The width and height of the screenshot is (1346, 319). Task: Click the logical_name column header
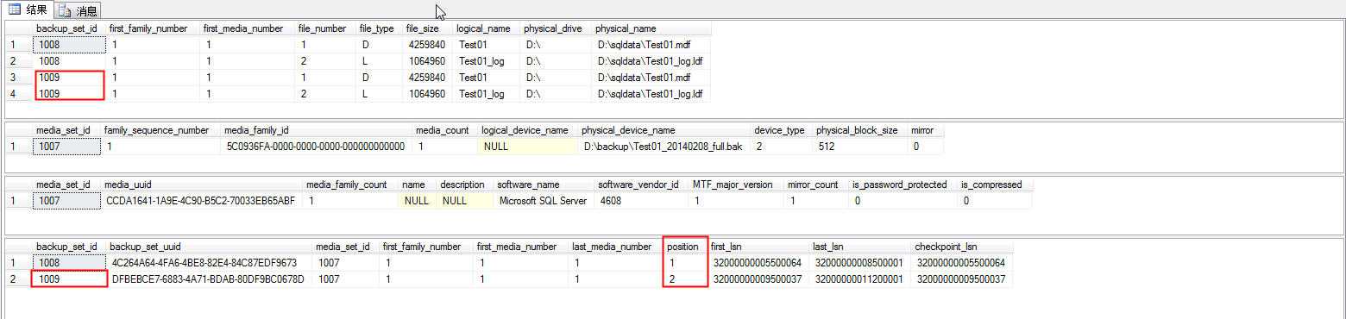487,28
